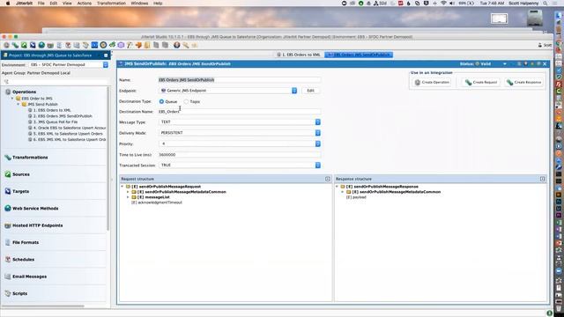Expand the messageList request node
The image size is (564, 317).
[x=128, y=197]
